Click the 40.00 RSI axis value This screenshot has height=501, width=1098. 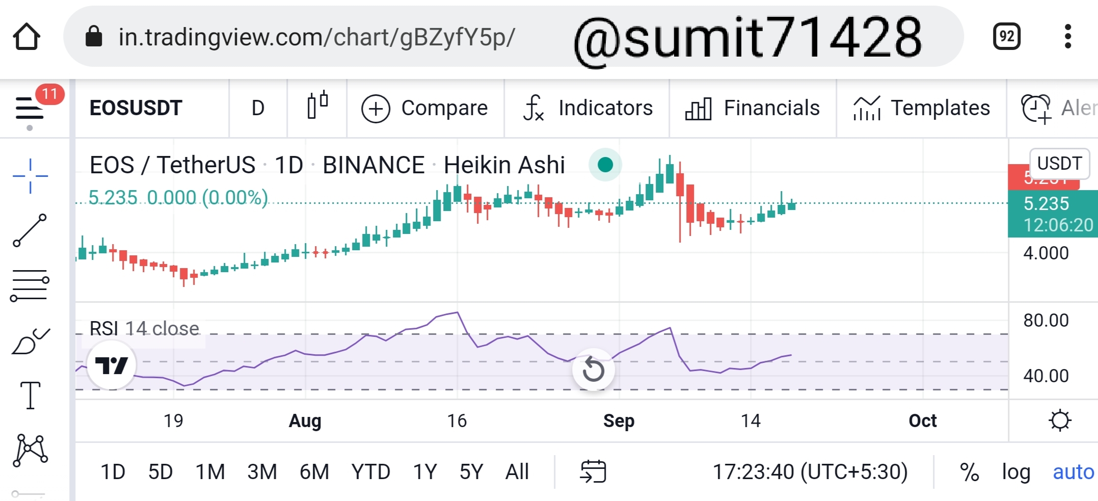tap(1046, 376)
